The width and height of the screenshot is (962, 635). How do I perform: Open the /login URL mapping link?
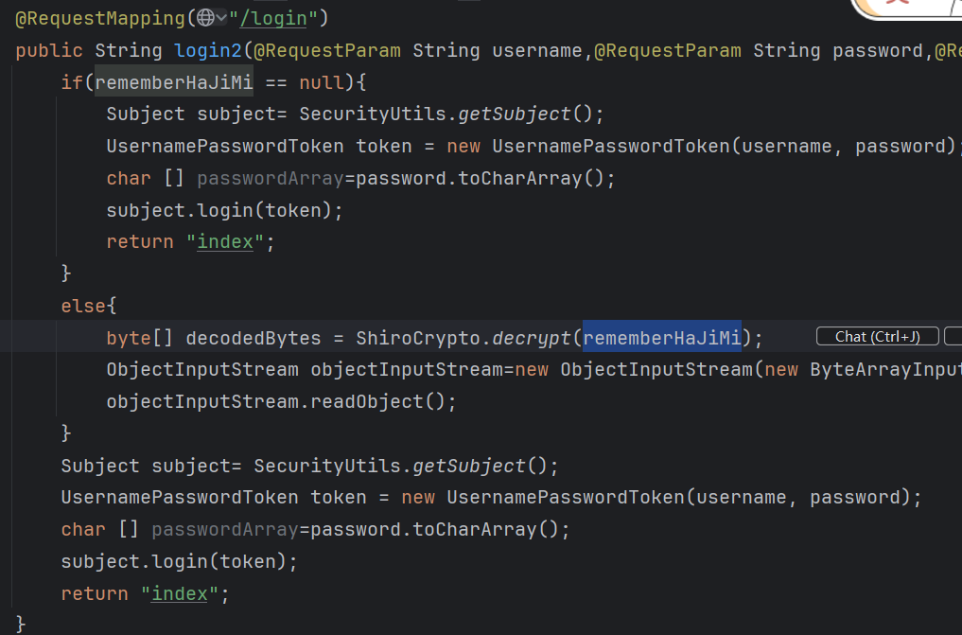274,17
